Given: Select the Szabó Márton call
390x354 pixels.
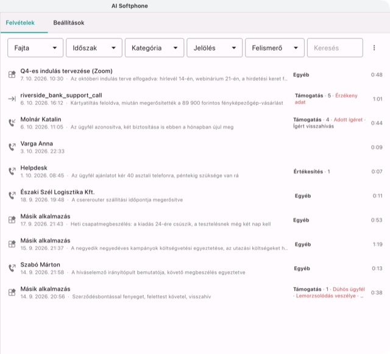Looking at the screenshot, I should 195,268.
